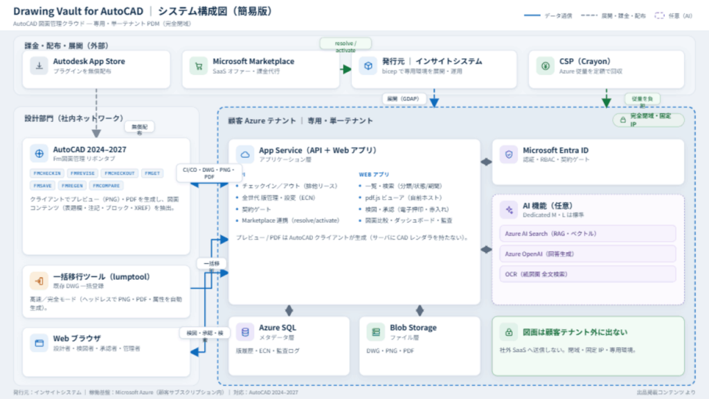Image resolution: width=709 pixels, height=399 pixels.
Task: Click the 一覧・検索 bullet item
Action: click(x=404, y=186)
